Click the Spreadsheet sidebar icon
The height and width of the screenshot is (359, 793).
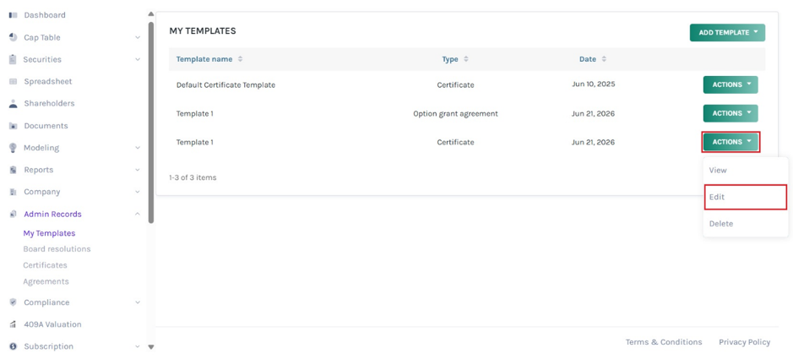[x=14, y=81]
